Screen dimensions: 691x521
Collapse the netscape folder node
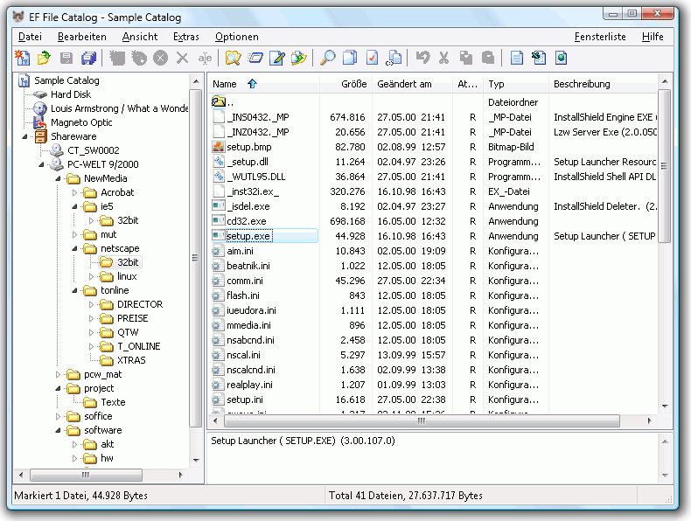(75, 248)
